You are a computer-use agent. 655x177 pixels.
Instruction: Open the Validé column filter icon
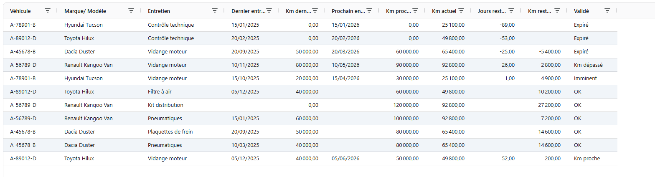tap(607, 11)
